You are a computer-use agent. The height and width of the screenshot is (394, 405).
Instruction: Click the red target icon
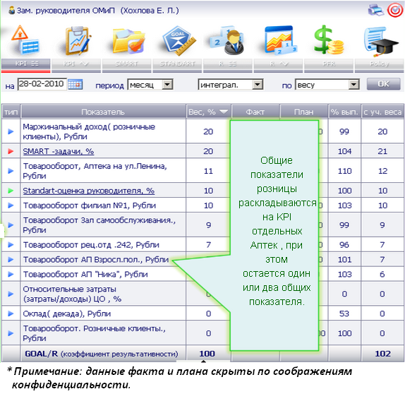394,11
